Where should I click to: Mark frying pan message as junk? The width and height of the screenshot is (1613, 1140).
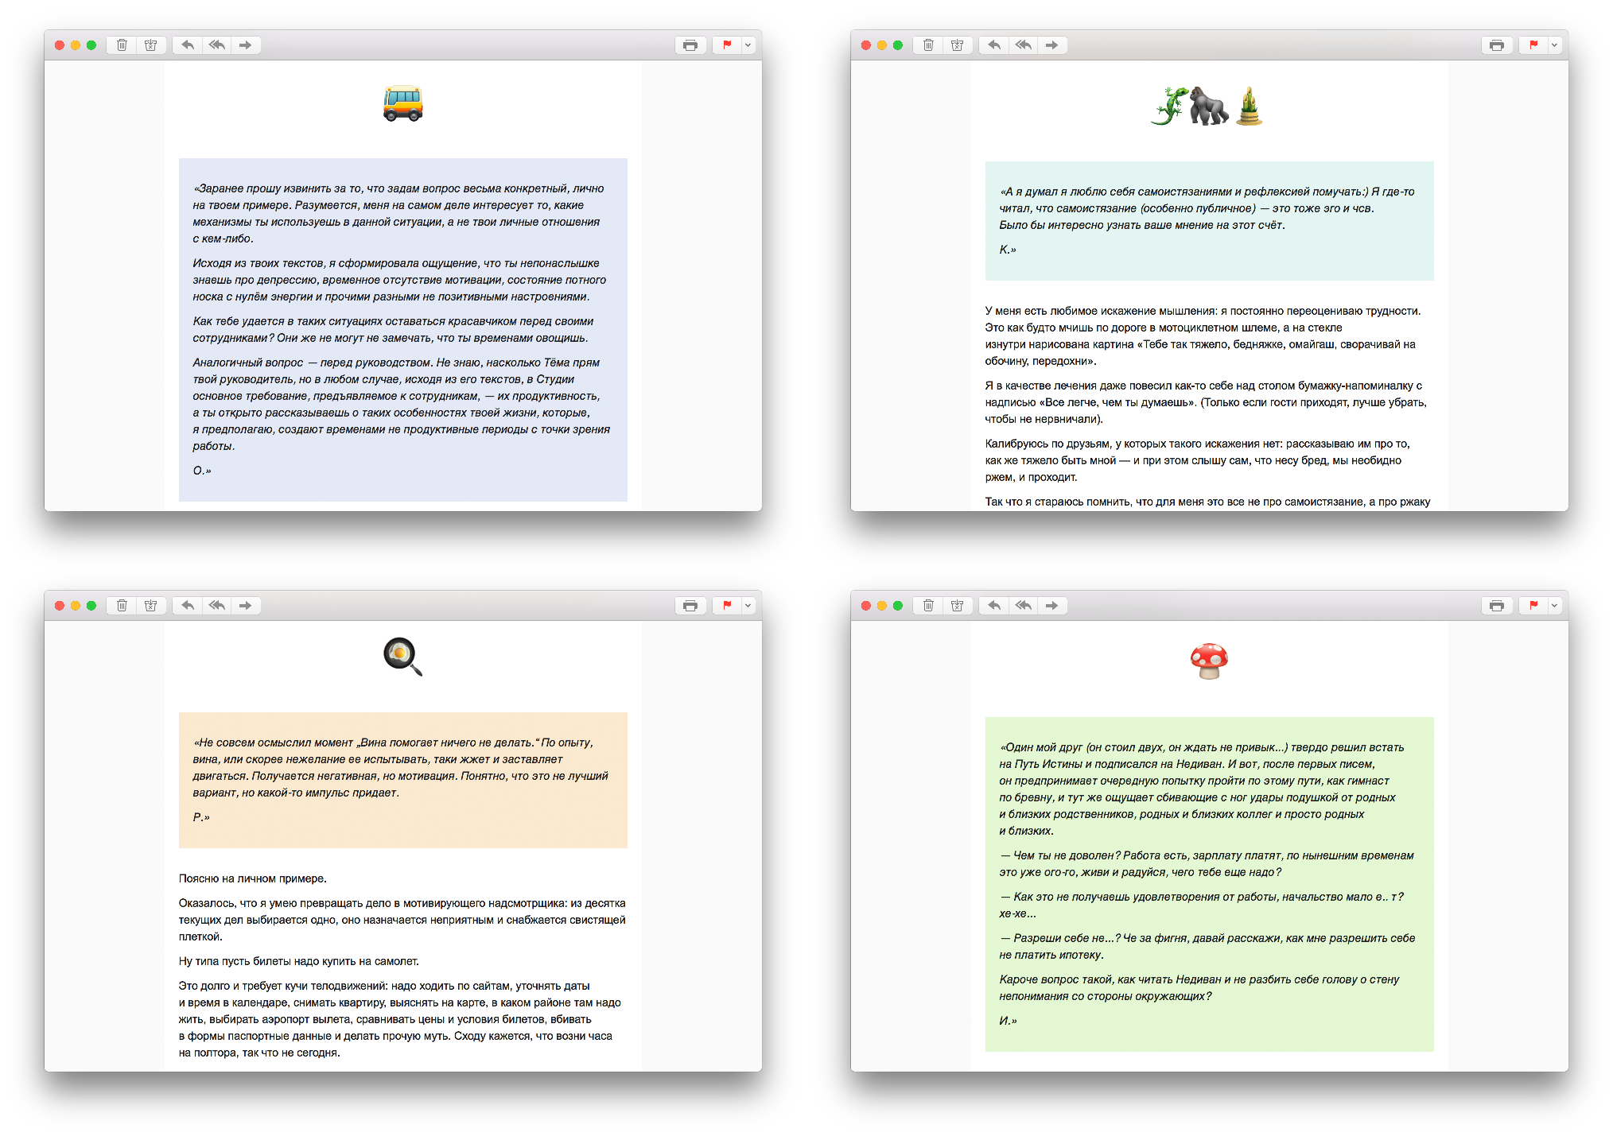[151, 606]
